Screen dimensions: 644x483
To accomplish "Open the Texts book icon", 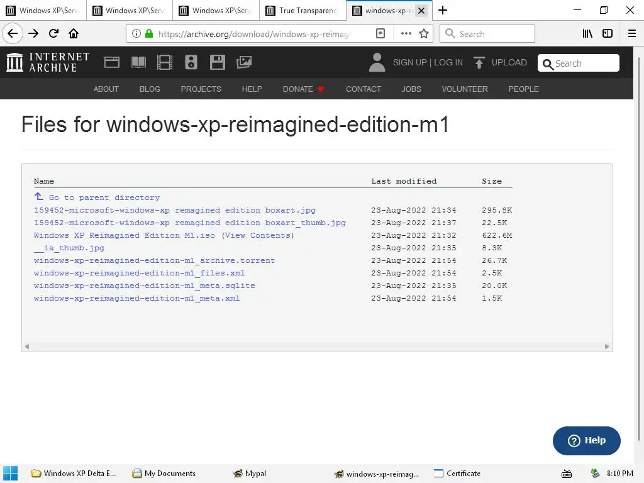I will [138, 62].
